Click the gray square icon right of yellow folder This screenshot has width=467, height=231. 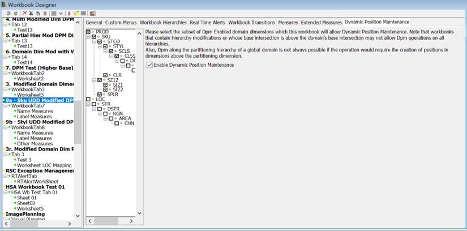84,14
